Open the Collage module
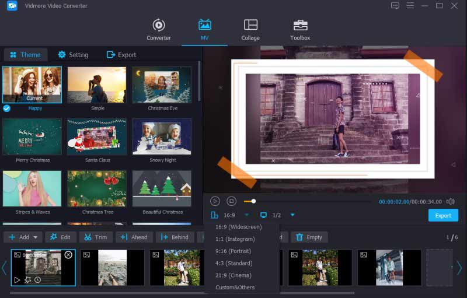The image size is (467, 298). [250, 29]
